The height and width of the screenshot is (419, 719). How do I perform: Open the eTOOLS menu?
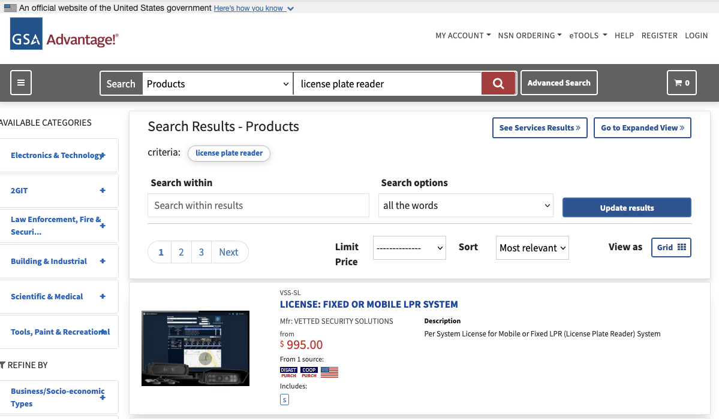click(x=588, y=35)
